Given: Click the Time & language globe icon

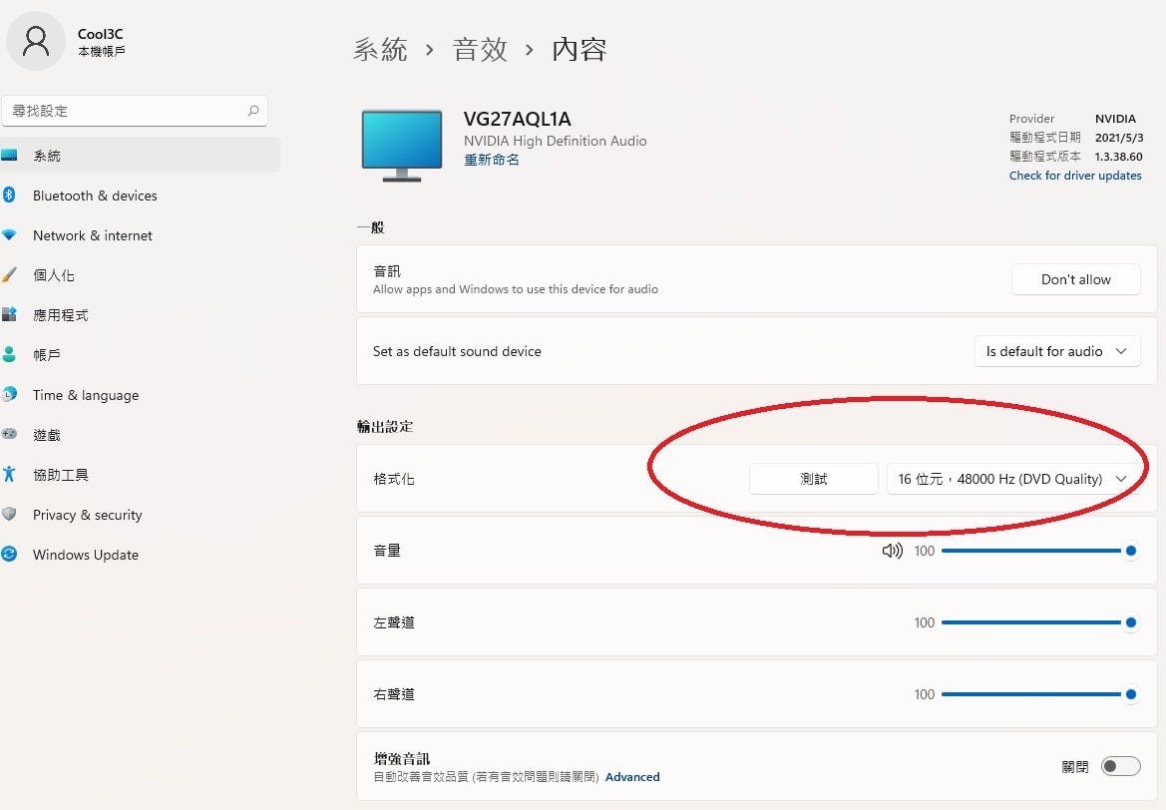Looking at the screenshot, I should [9, 394].
